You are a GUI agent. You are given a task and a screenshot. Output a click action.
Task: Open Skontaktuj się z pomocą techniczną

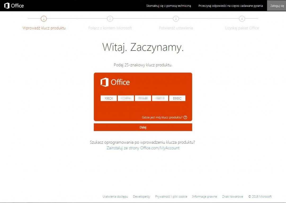point(168,6)
